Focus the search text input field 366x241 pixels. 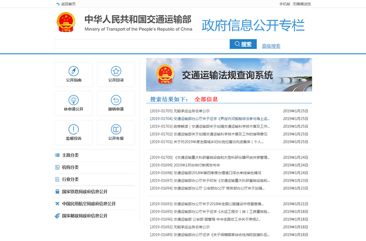coord(142,44)
